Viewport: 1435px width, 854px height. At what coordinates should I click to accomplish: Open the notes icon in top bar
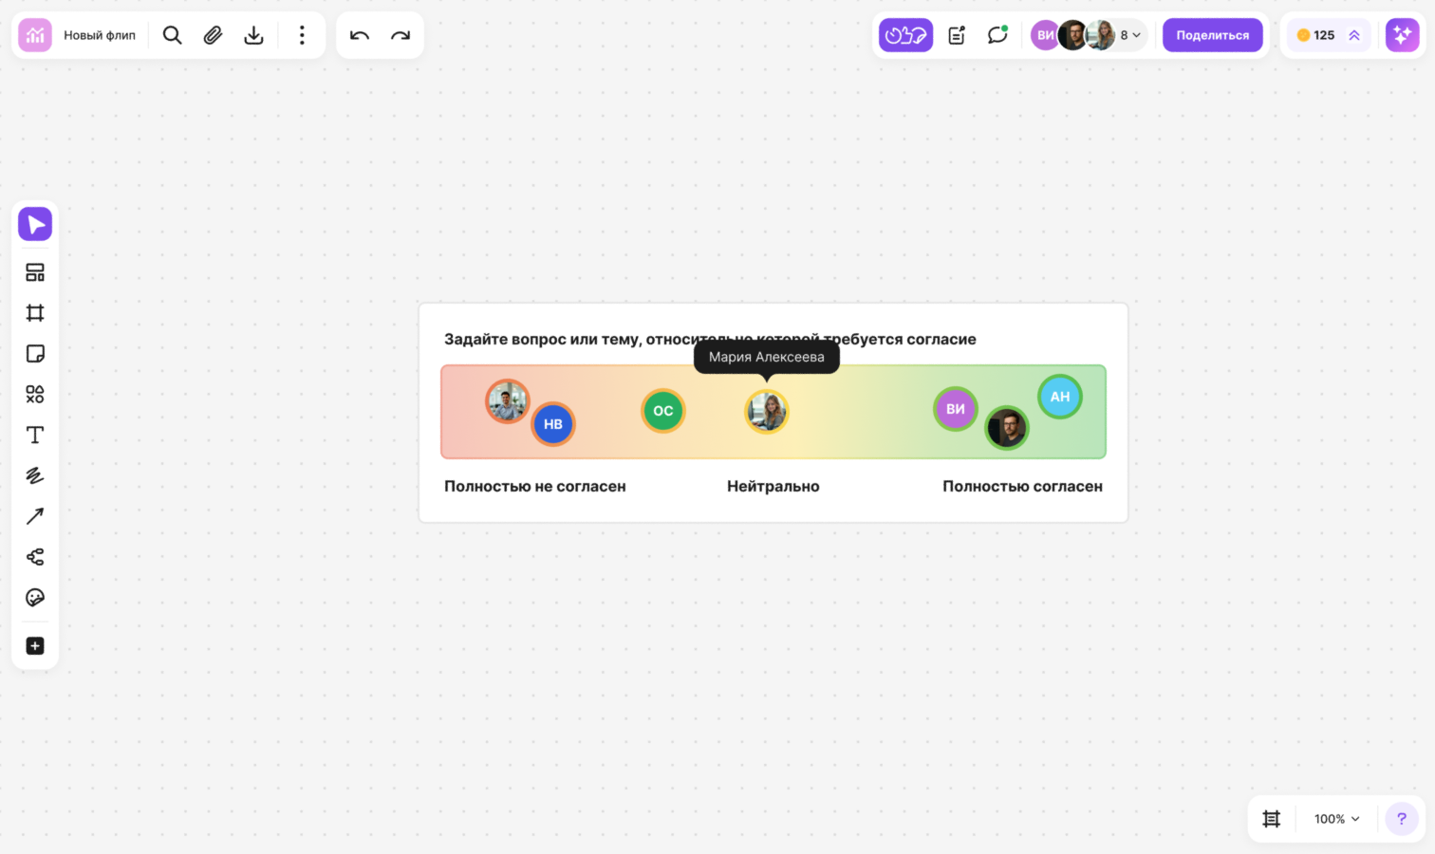[x=957, y=35]
